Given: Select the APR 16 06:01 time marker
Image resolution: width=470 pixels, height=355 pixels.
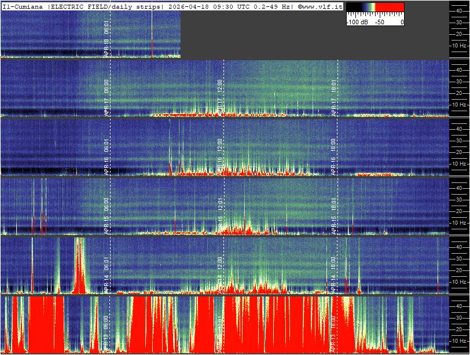Looking at the screenshot, I should [x=107, y=156].
